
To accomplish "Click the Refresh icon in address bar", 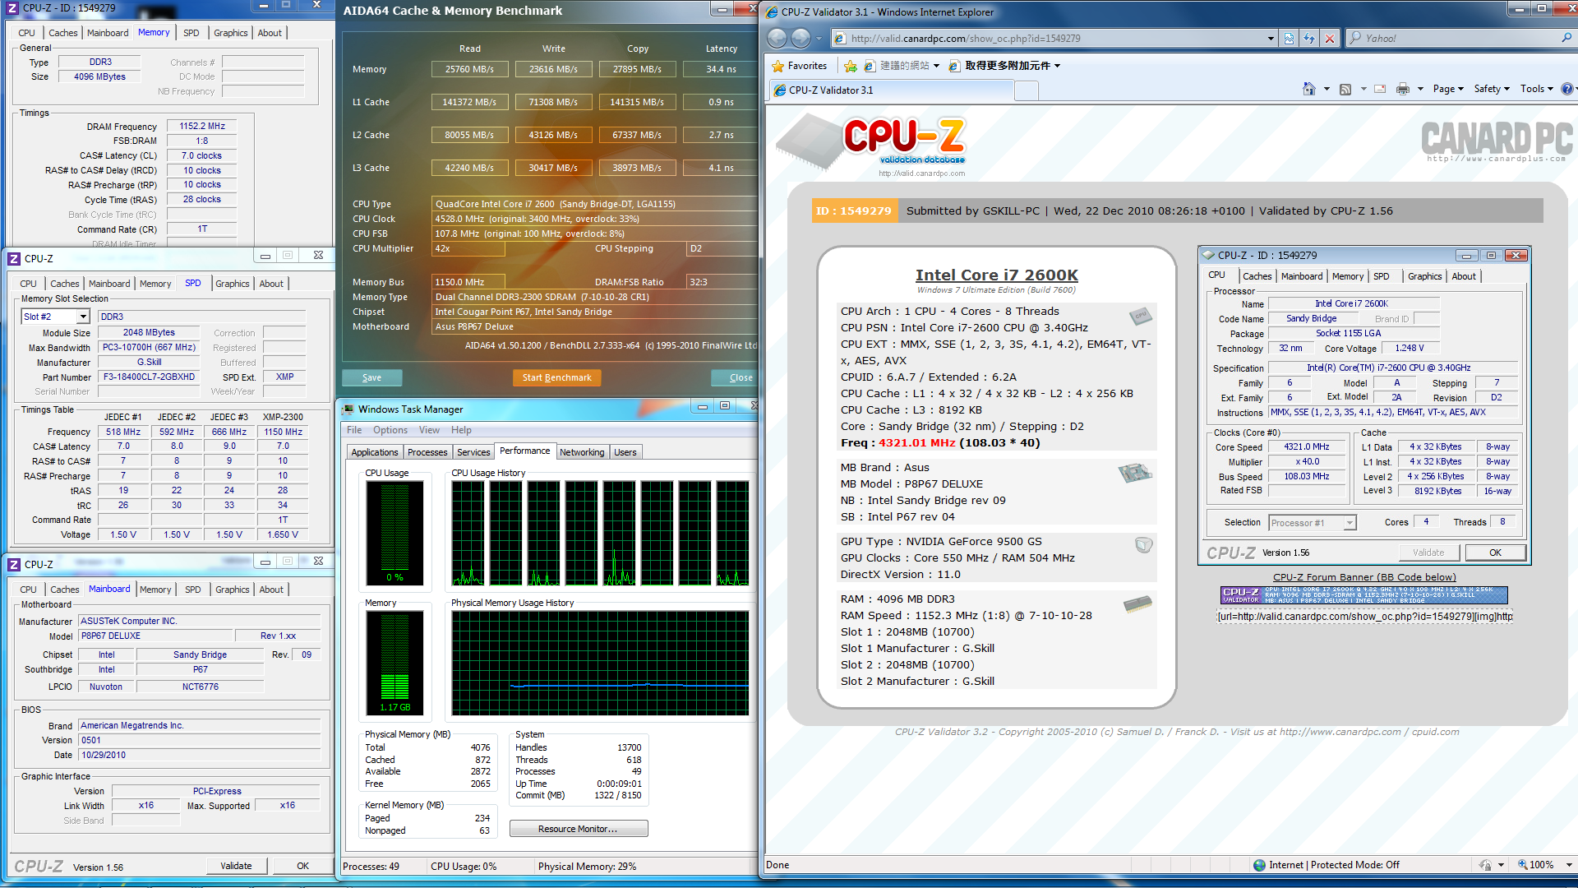I will click(1309, 38).
